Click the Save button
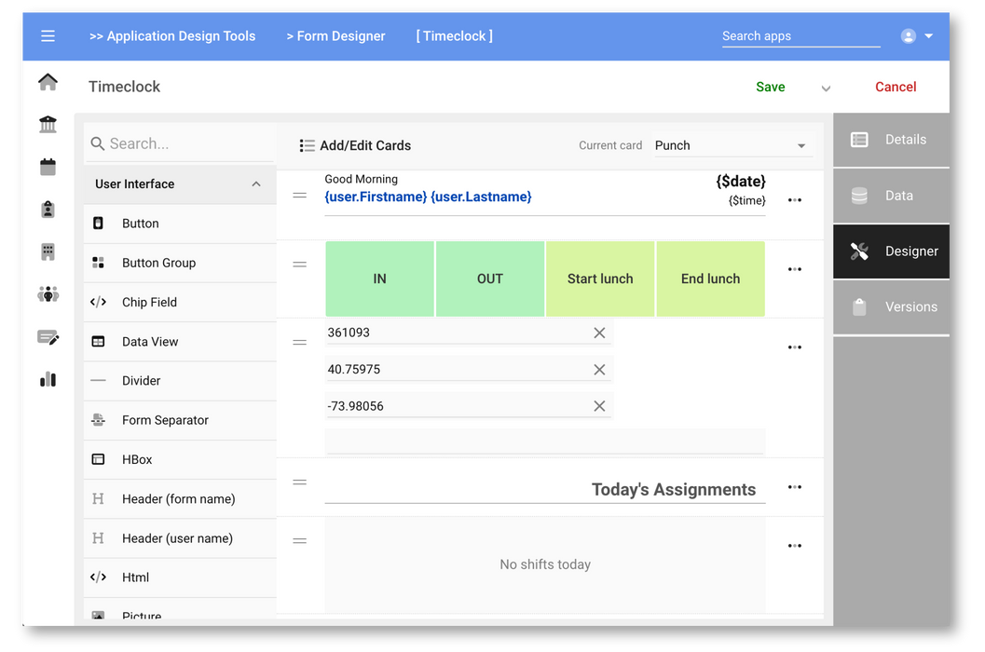Image resolution: width=985 pixels, height=652 pixels. coord(770,87)
